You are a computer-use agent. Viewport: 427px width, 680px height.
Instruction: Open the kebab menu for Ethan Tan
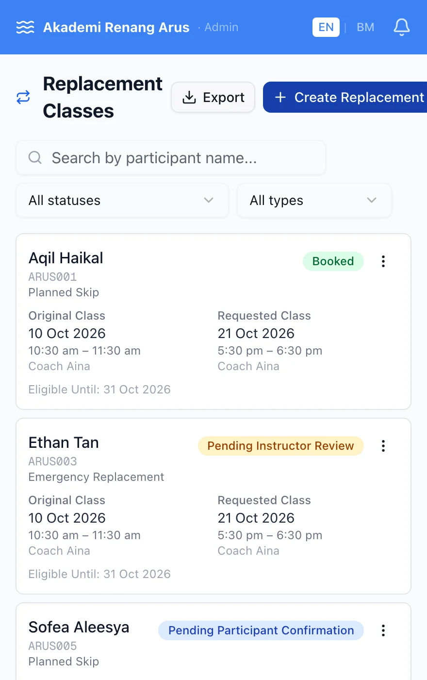pyautogui.click(x=383, y=446)
